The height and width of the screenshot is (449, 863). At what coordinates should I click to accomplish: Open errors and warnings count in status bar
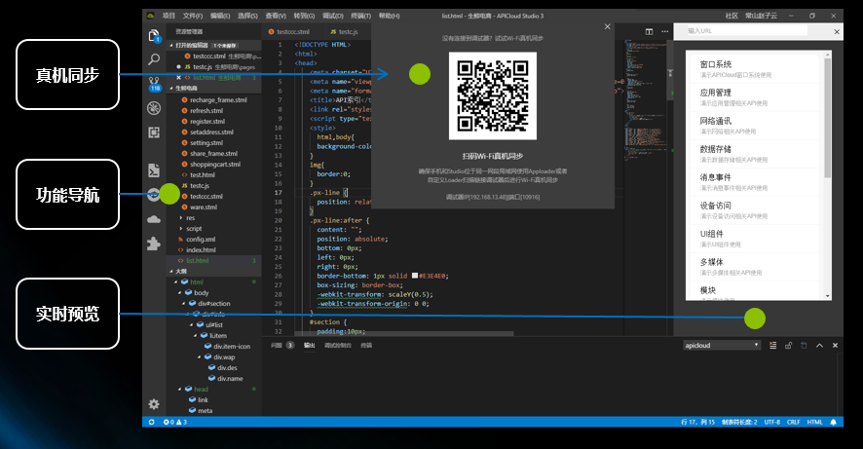175,422
